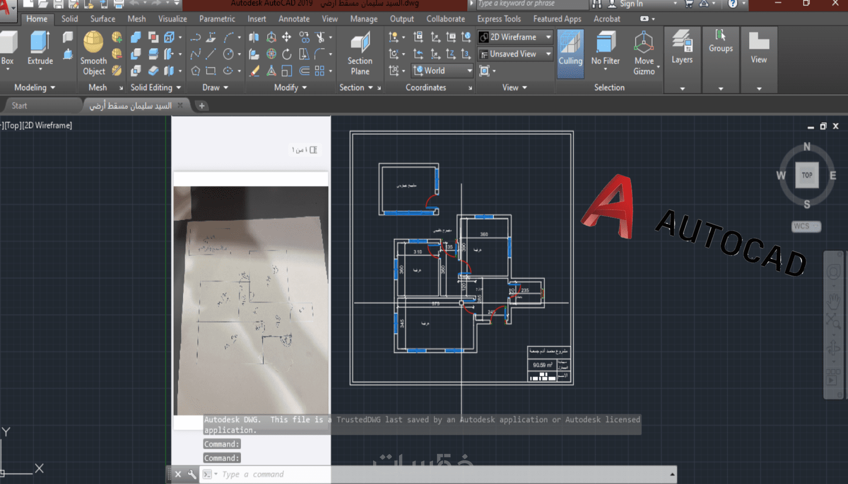Open the Featured Apps tab

(x=557, y=19)
